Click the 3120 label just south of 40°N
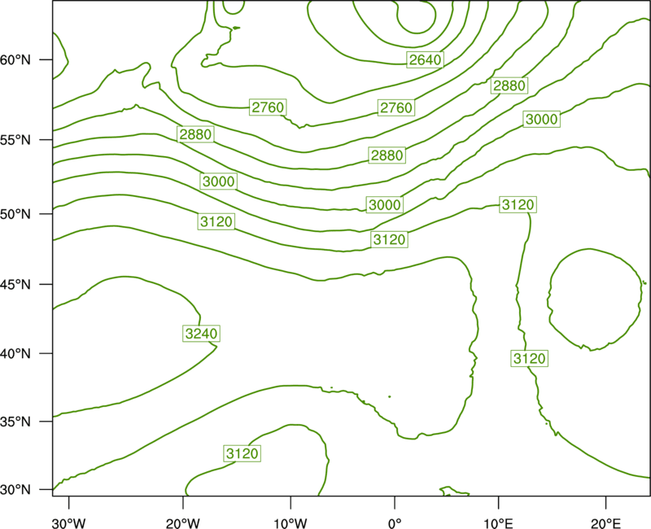 click(530, 358)
